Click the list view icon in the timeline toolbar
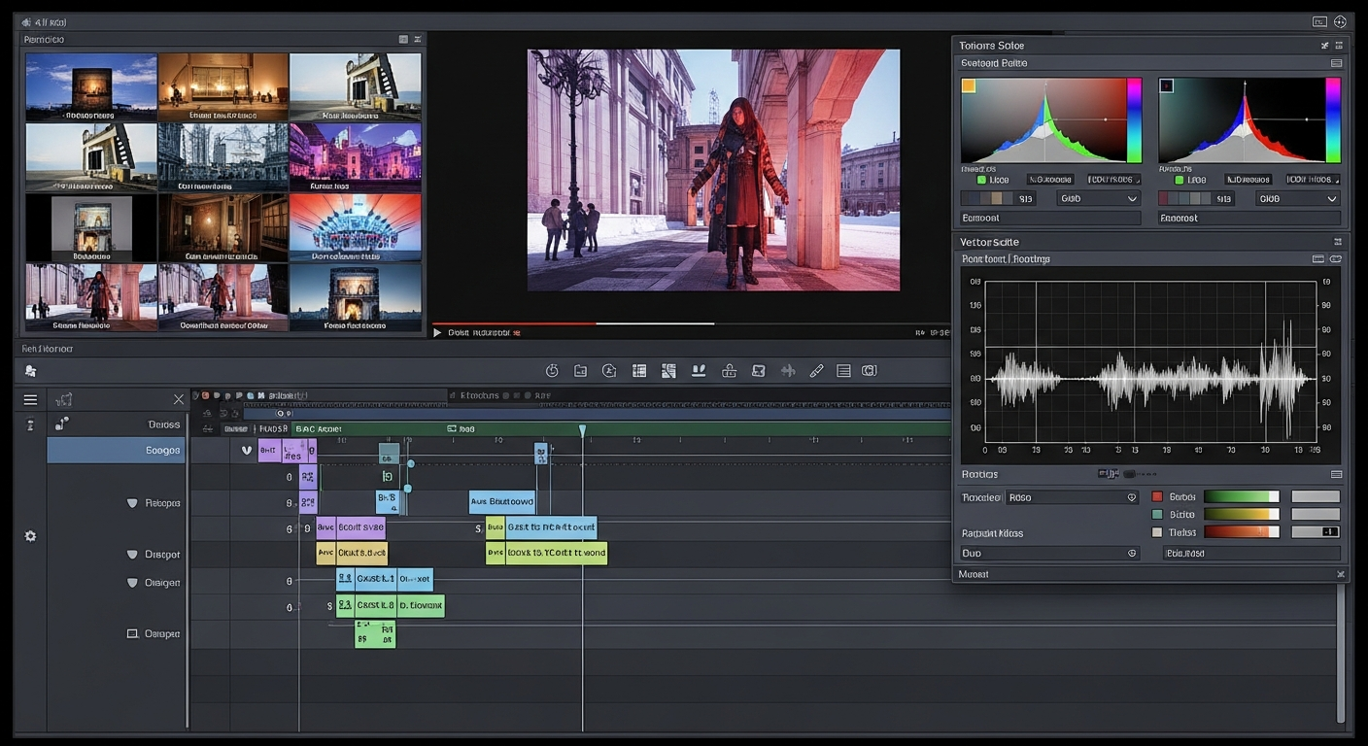This screenshot has width=1368, height=746. (843, 371)
